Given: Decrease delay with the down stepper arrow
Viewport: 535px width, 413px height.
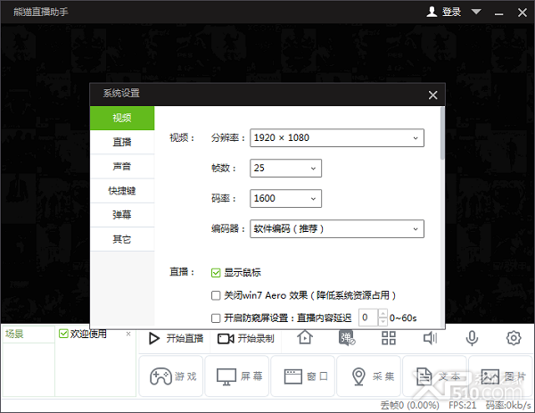Looking at the screenshot, I should coord(383,321).
